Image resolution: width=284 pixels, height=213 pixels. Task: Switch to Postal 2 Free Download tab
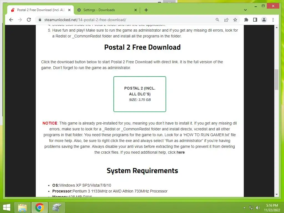(40, 10)
